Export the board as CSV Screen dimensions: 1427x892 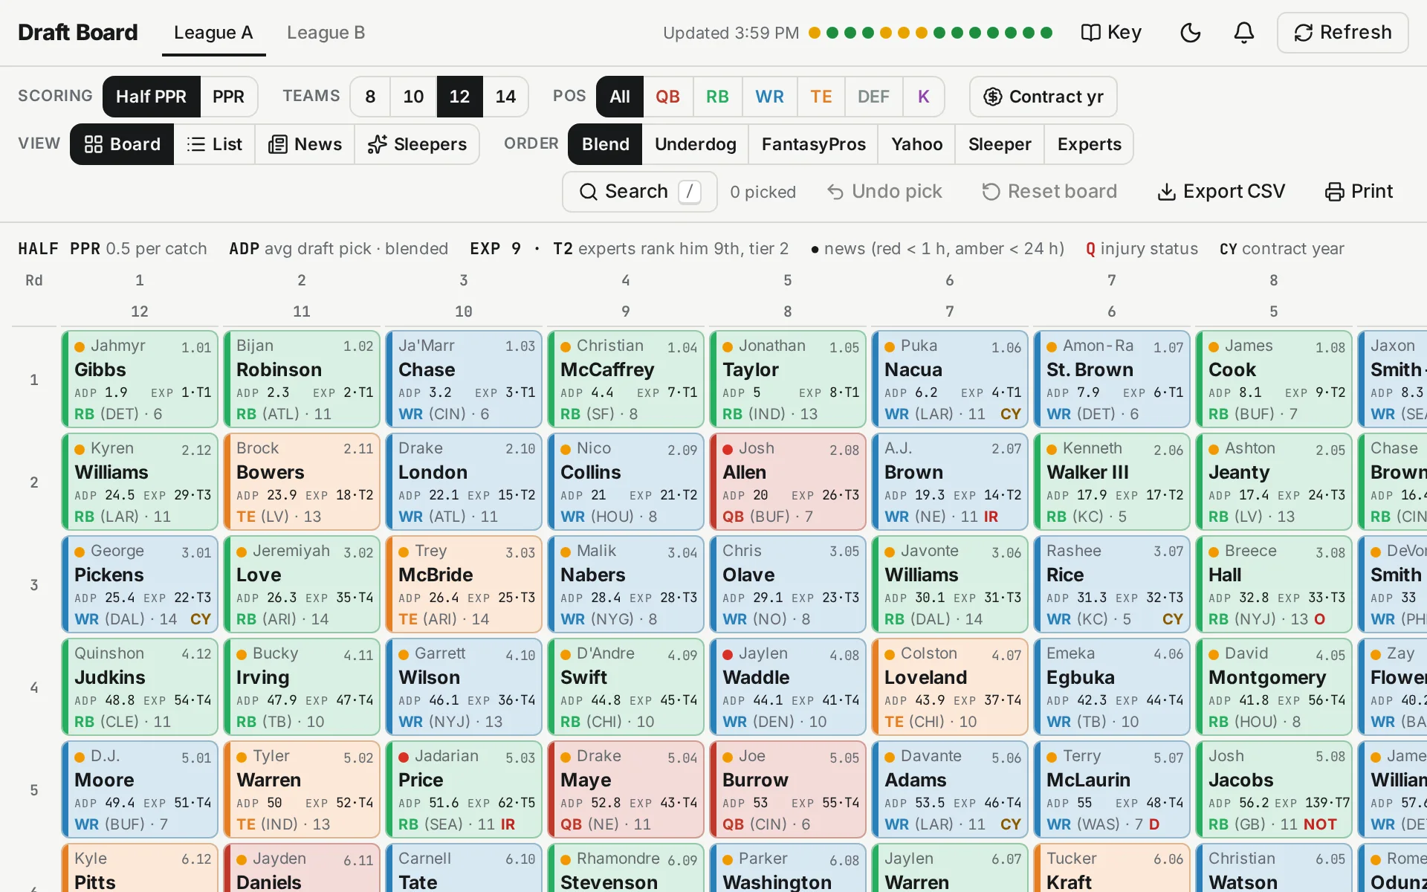coord(1221,192)
